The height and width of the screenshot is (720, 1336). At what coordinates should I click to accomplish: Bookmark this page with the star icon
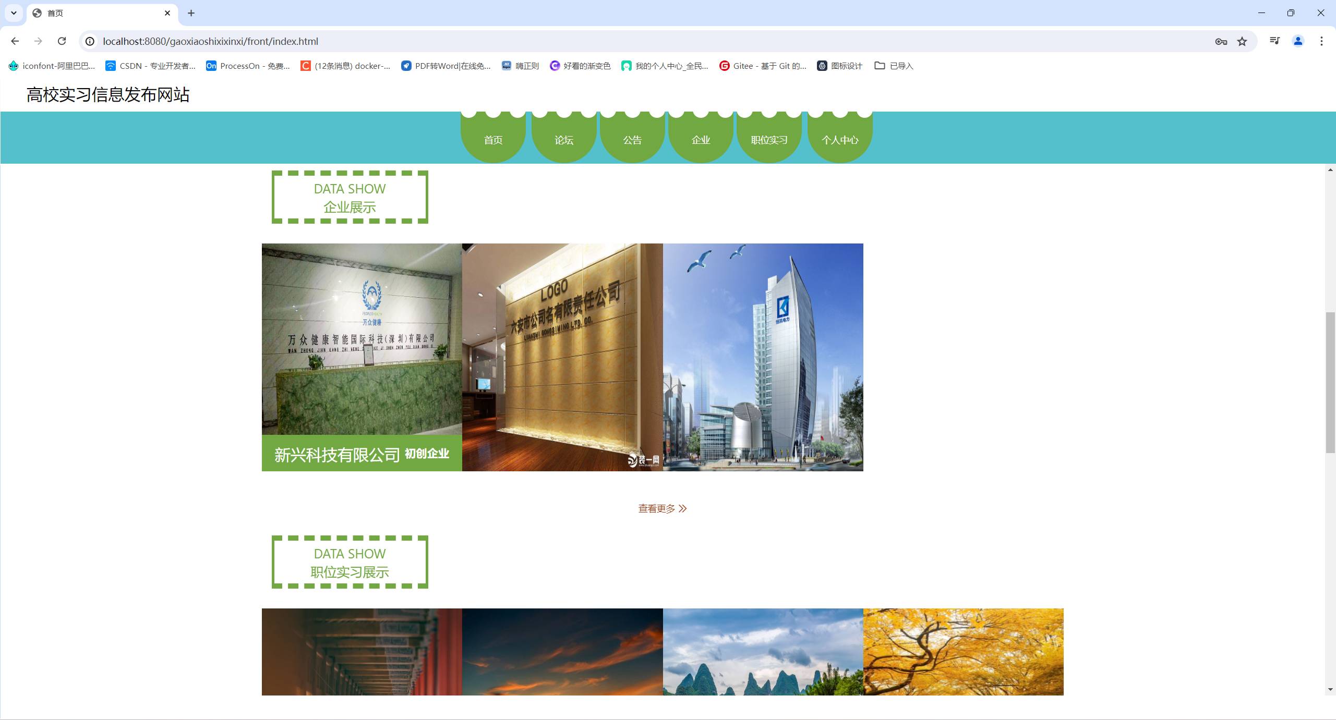(x=1242, y=41)
